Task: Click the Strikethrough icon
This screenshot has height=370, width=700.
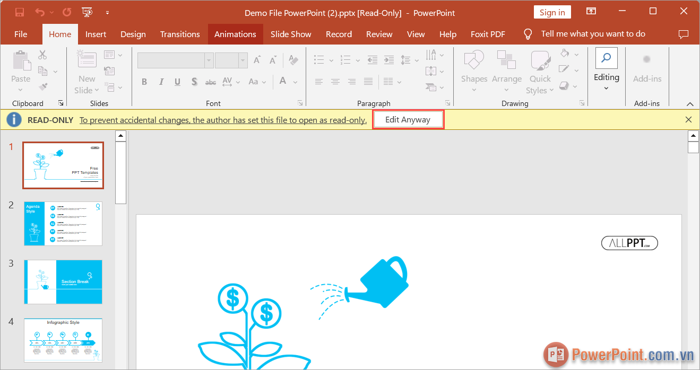Action: (210, 81)
